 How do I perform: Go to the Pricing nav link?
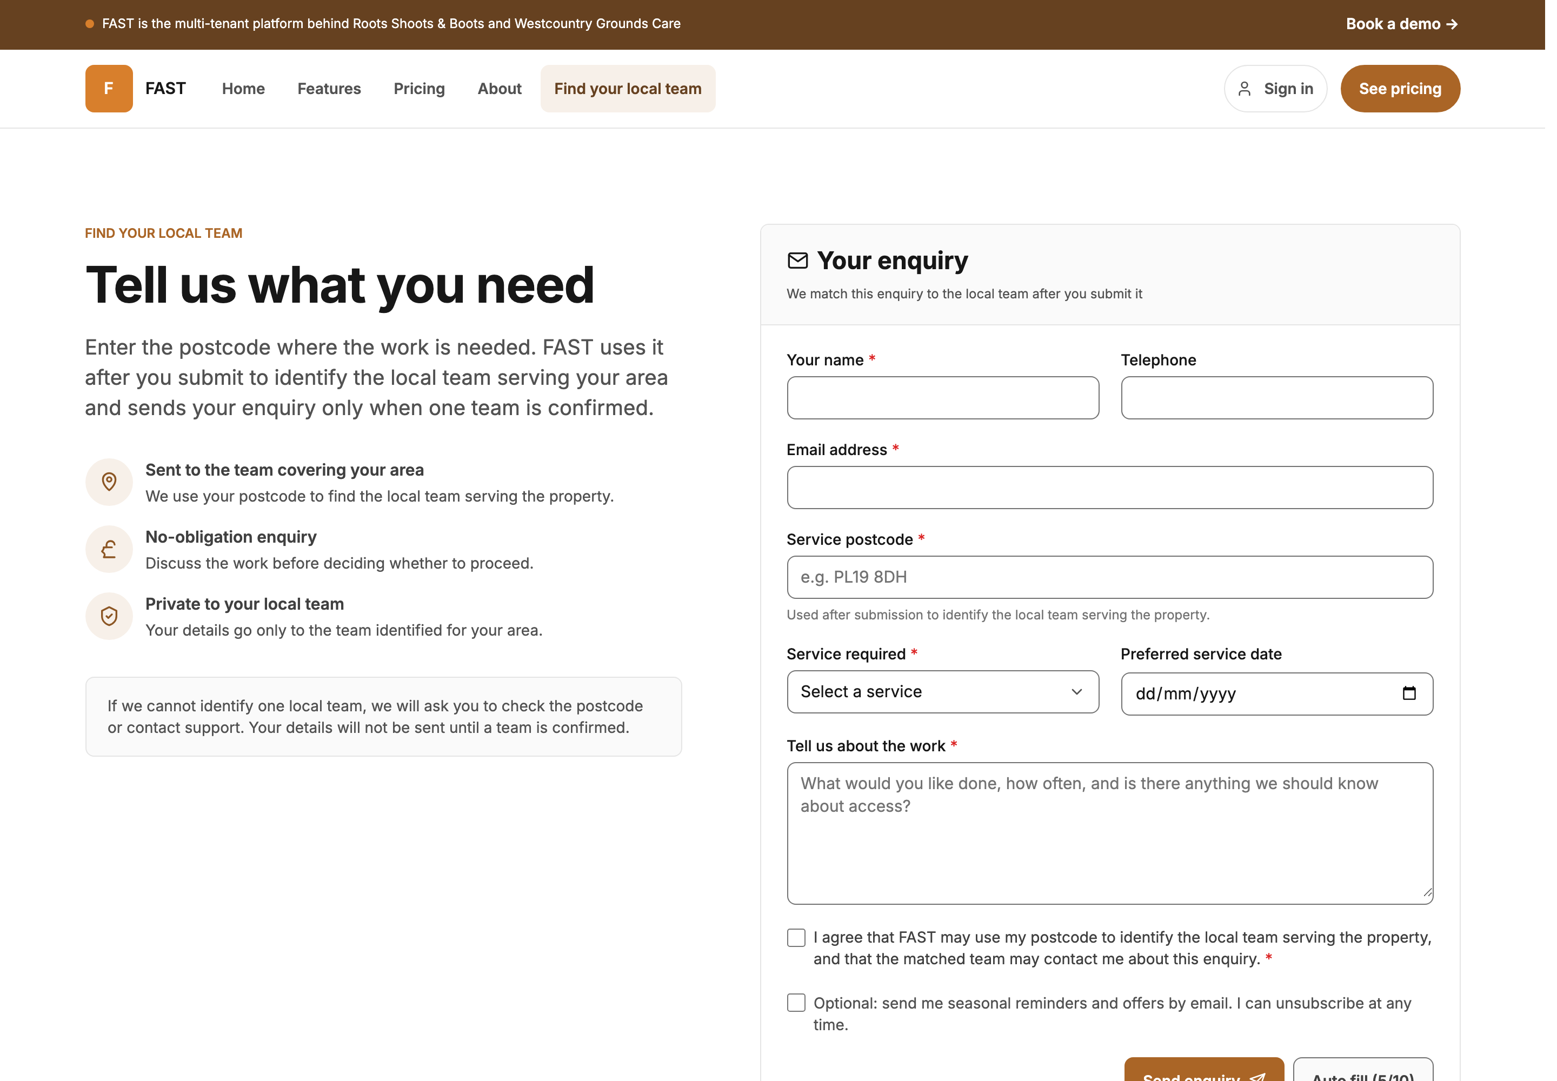point(419,89)
